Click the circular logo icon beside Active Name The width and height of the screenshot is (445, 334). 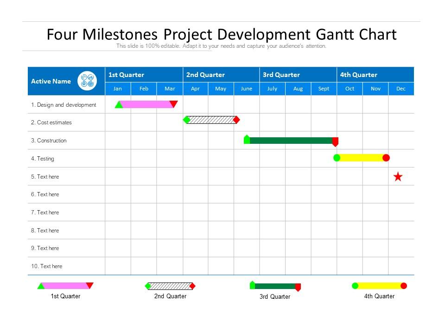pos(86,81)
